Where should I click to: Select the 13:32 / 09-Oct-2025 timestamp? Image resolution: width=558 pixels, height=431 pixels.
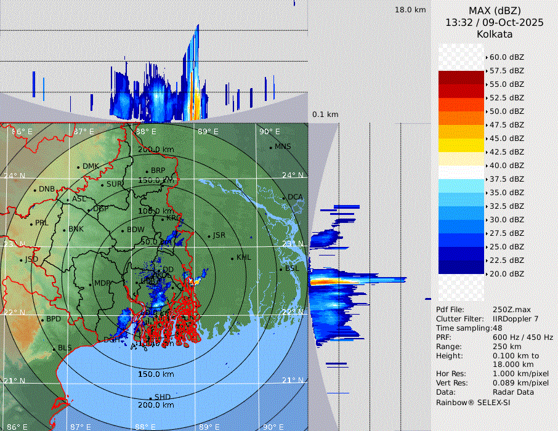pyautogui.click(x=495, y=22)
